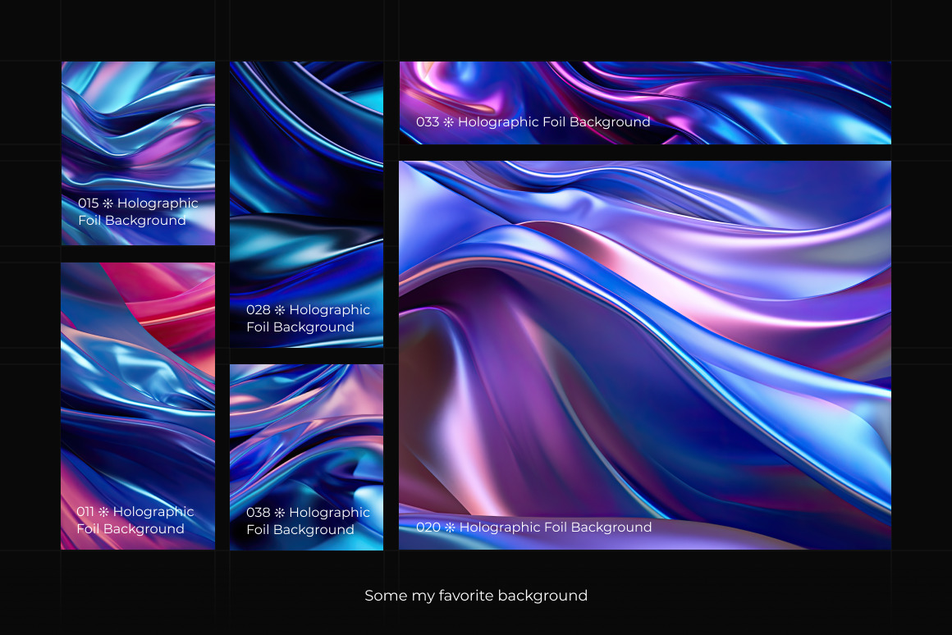Open the 015 Holographic Foil Background thumbnail
The height and width of the screenshot is (635, 952).
138,153
